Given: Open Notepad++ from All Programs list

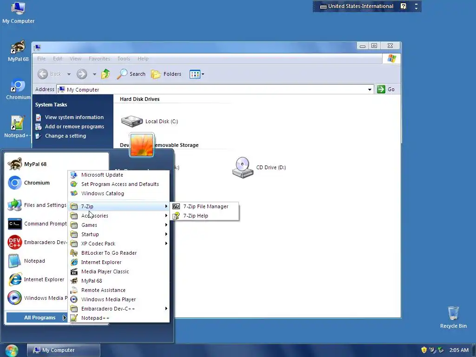Looking at the screenshot, I should 119,318.
